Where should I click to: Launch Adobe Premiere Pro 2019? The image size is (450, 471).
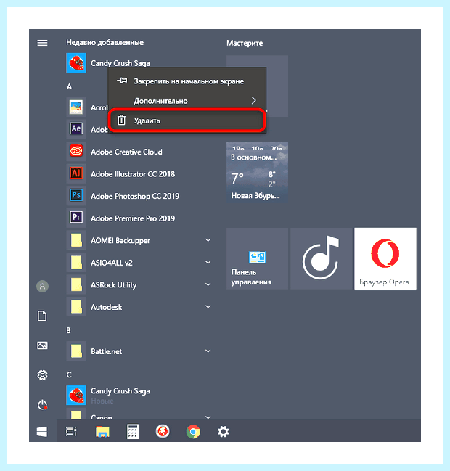click(133, 218)
